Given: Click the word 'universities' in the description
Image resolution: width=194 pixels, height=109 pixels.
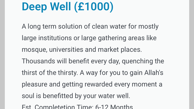Looking at the screenshot, I should pyautogui.click(x=66, y=50).
